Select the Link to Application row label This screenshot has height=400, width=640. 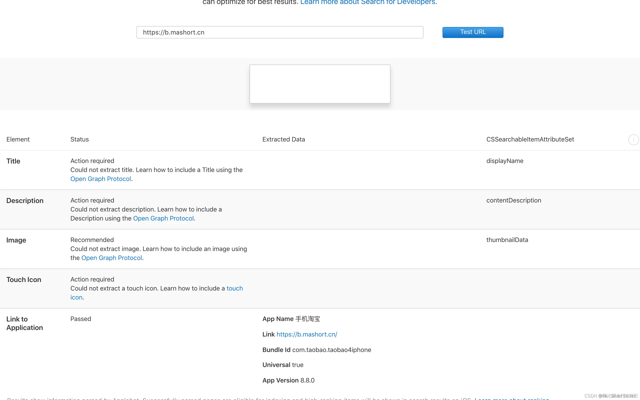pos(24,323)
